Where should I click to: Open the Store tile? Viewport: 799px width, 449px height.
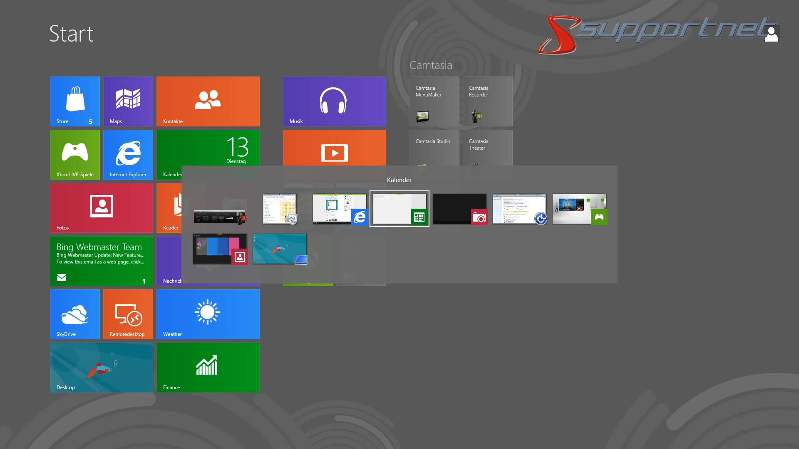[x=75, y=101]
